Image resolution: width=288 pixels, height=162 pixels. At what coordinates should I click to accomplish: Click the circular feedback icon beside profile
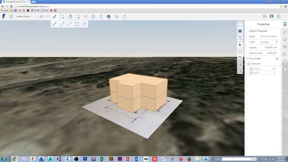(x=265, y=16)
